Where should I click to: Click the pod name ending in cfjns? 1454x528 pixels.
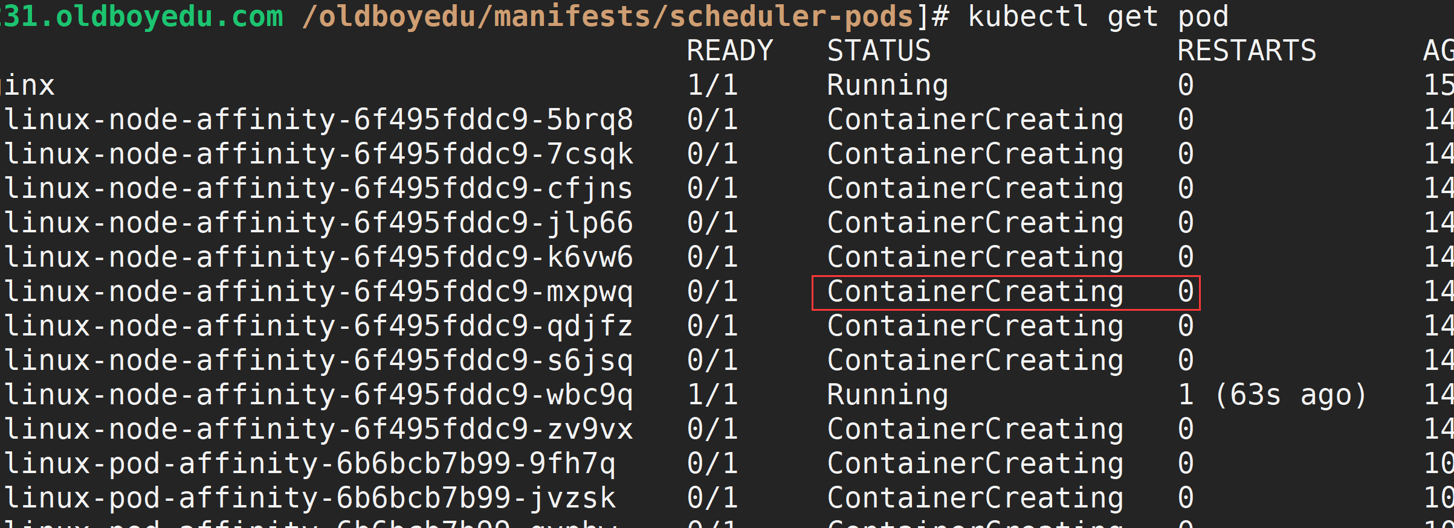pyautogui.click(x=318, y=188)
